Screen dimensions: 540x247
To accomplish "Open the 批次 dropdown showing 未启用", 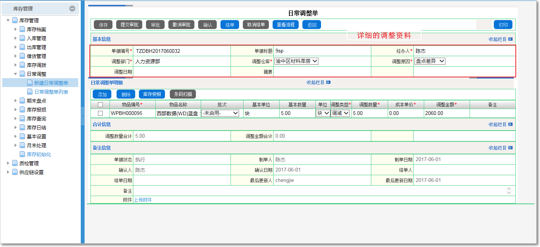I will tap(220, 113).
